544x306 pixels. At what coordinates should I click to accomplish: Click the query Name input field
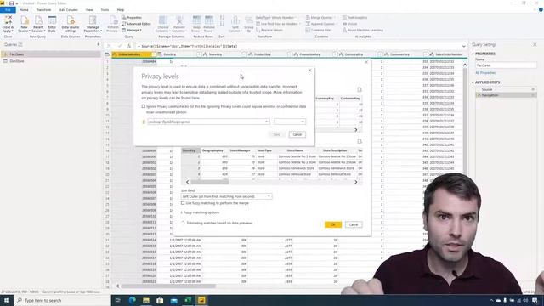506,65
